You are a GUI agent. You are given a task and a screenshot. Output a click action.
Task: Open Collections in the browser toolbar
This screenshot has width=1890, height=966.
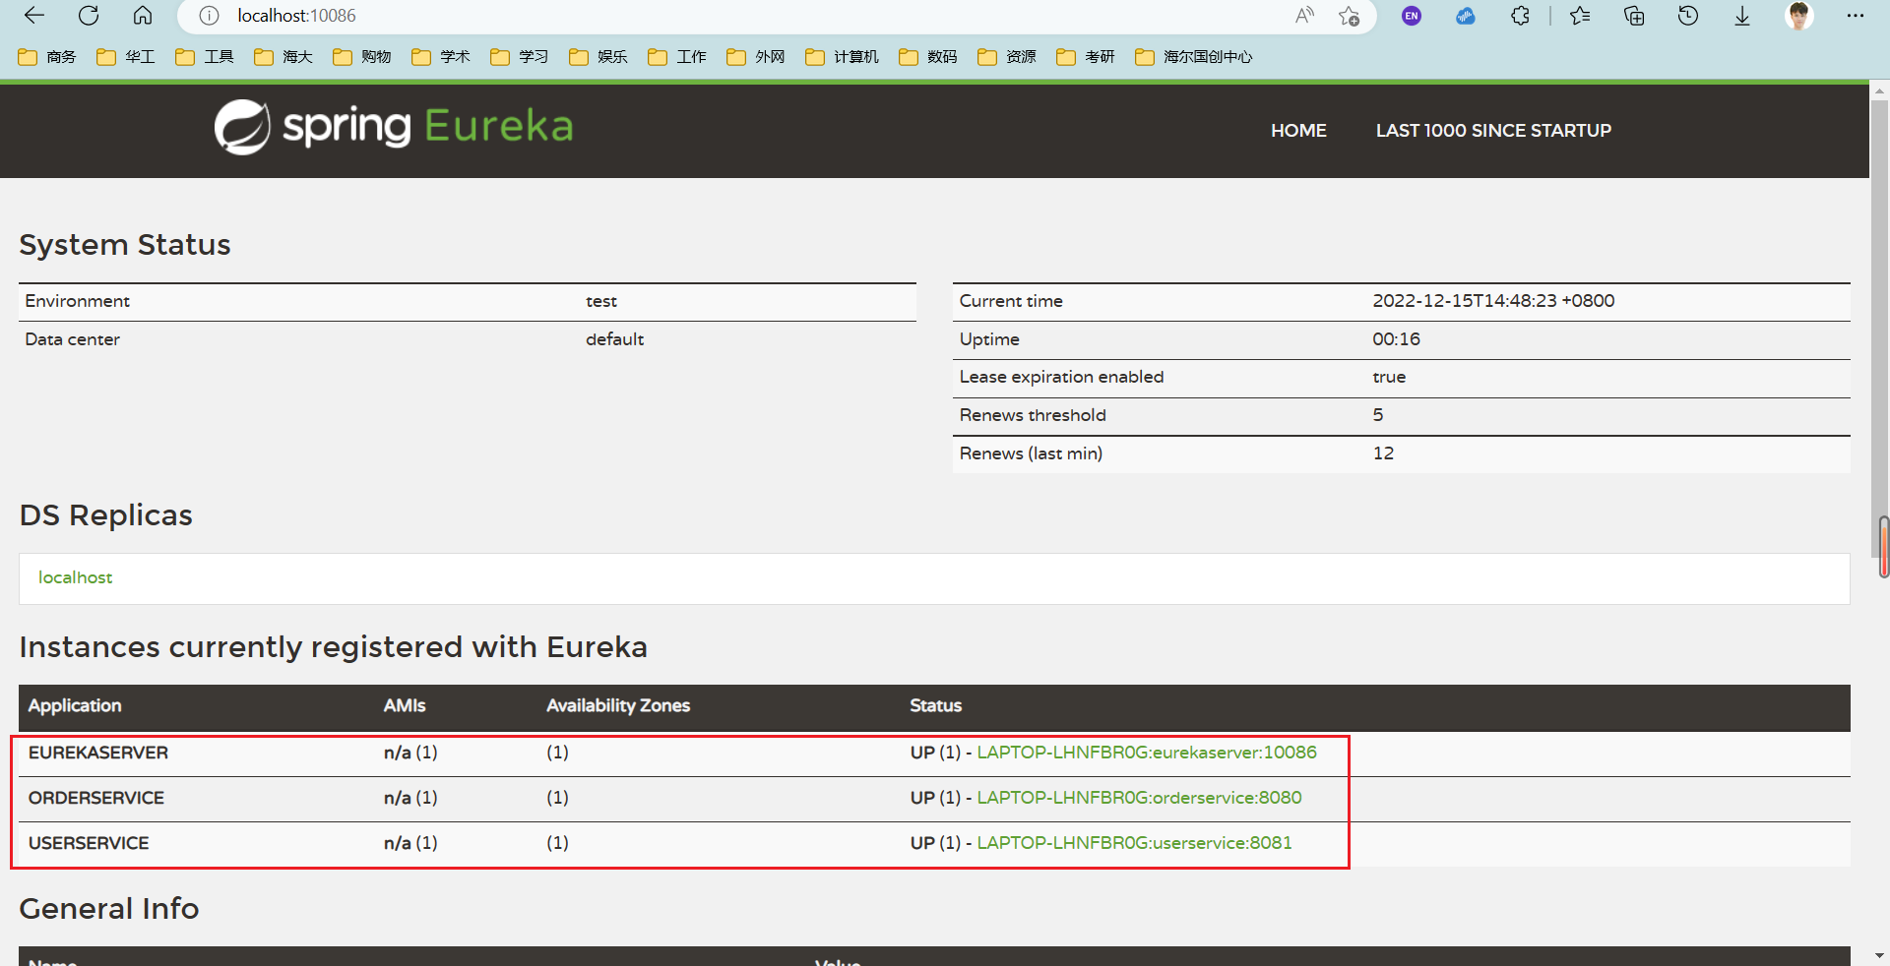pyautogui.click(x=1634, y=16)
